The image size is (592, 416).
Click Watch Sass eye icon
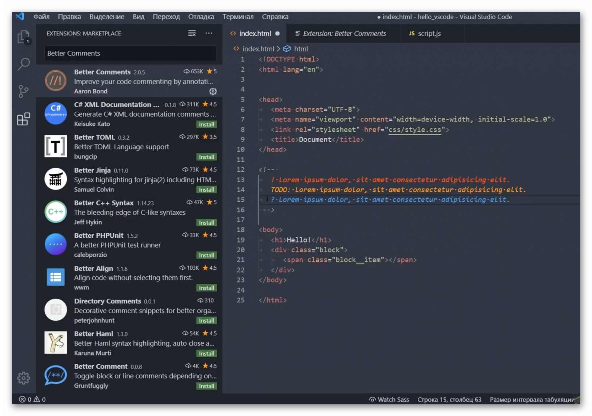click(x=372, y=399)
